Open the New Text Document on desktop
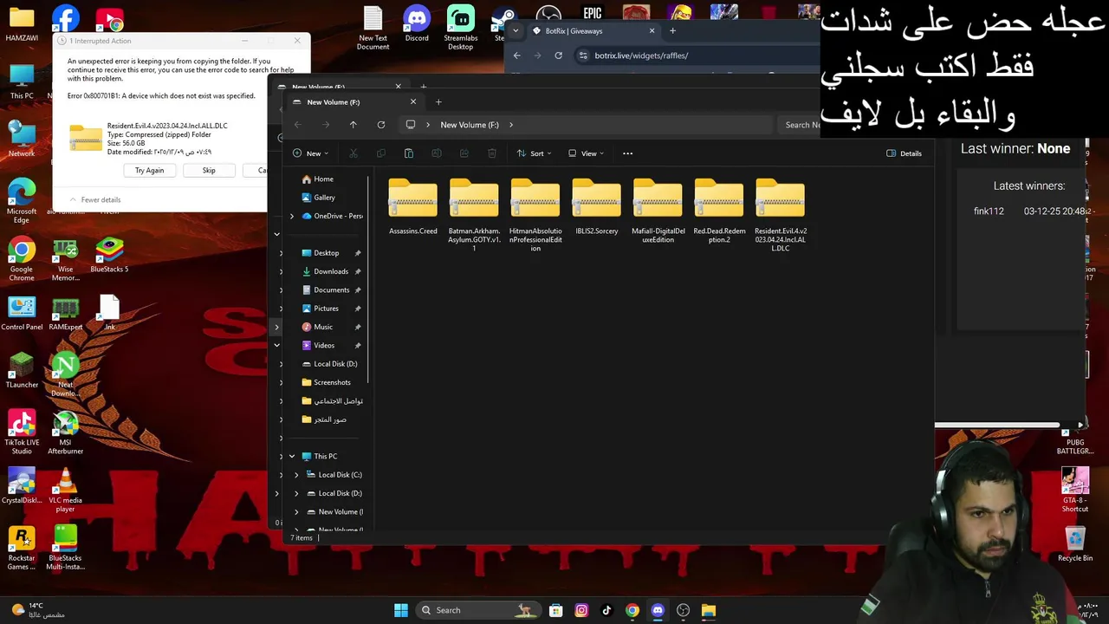 (x=373, y=28)
